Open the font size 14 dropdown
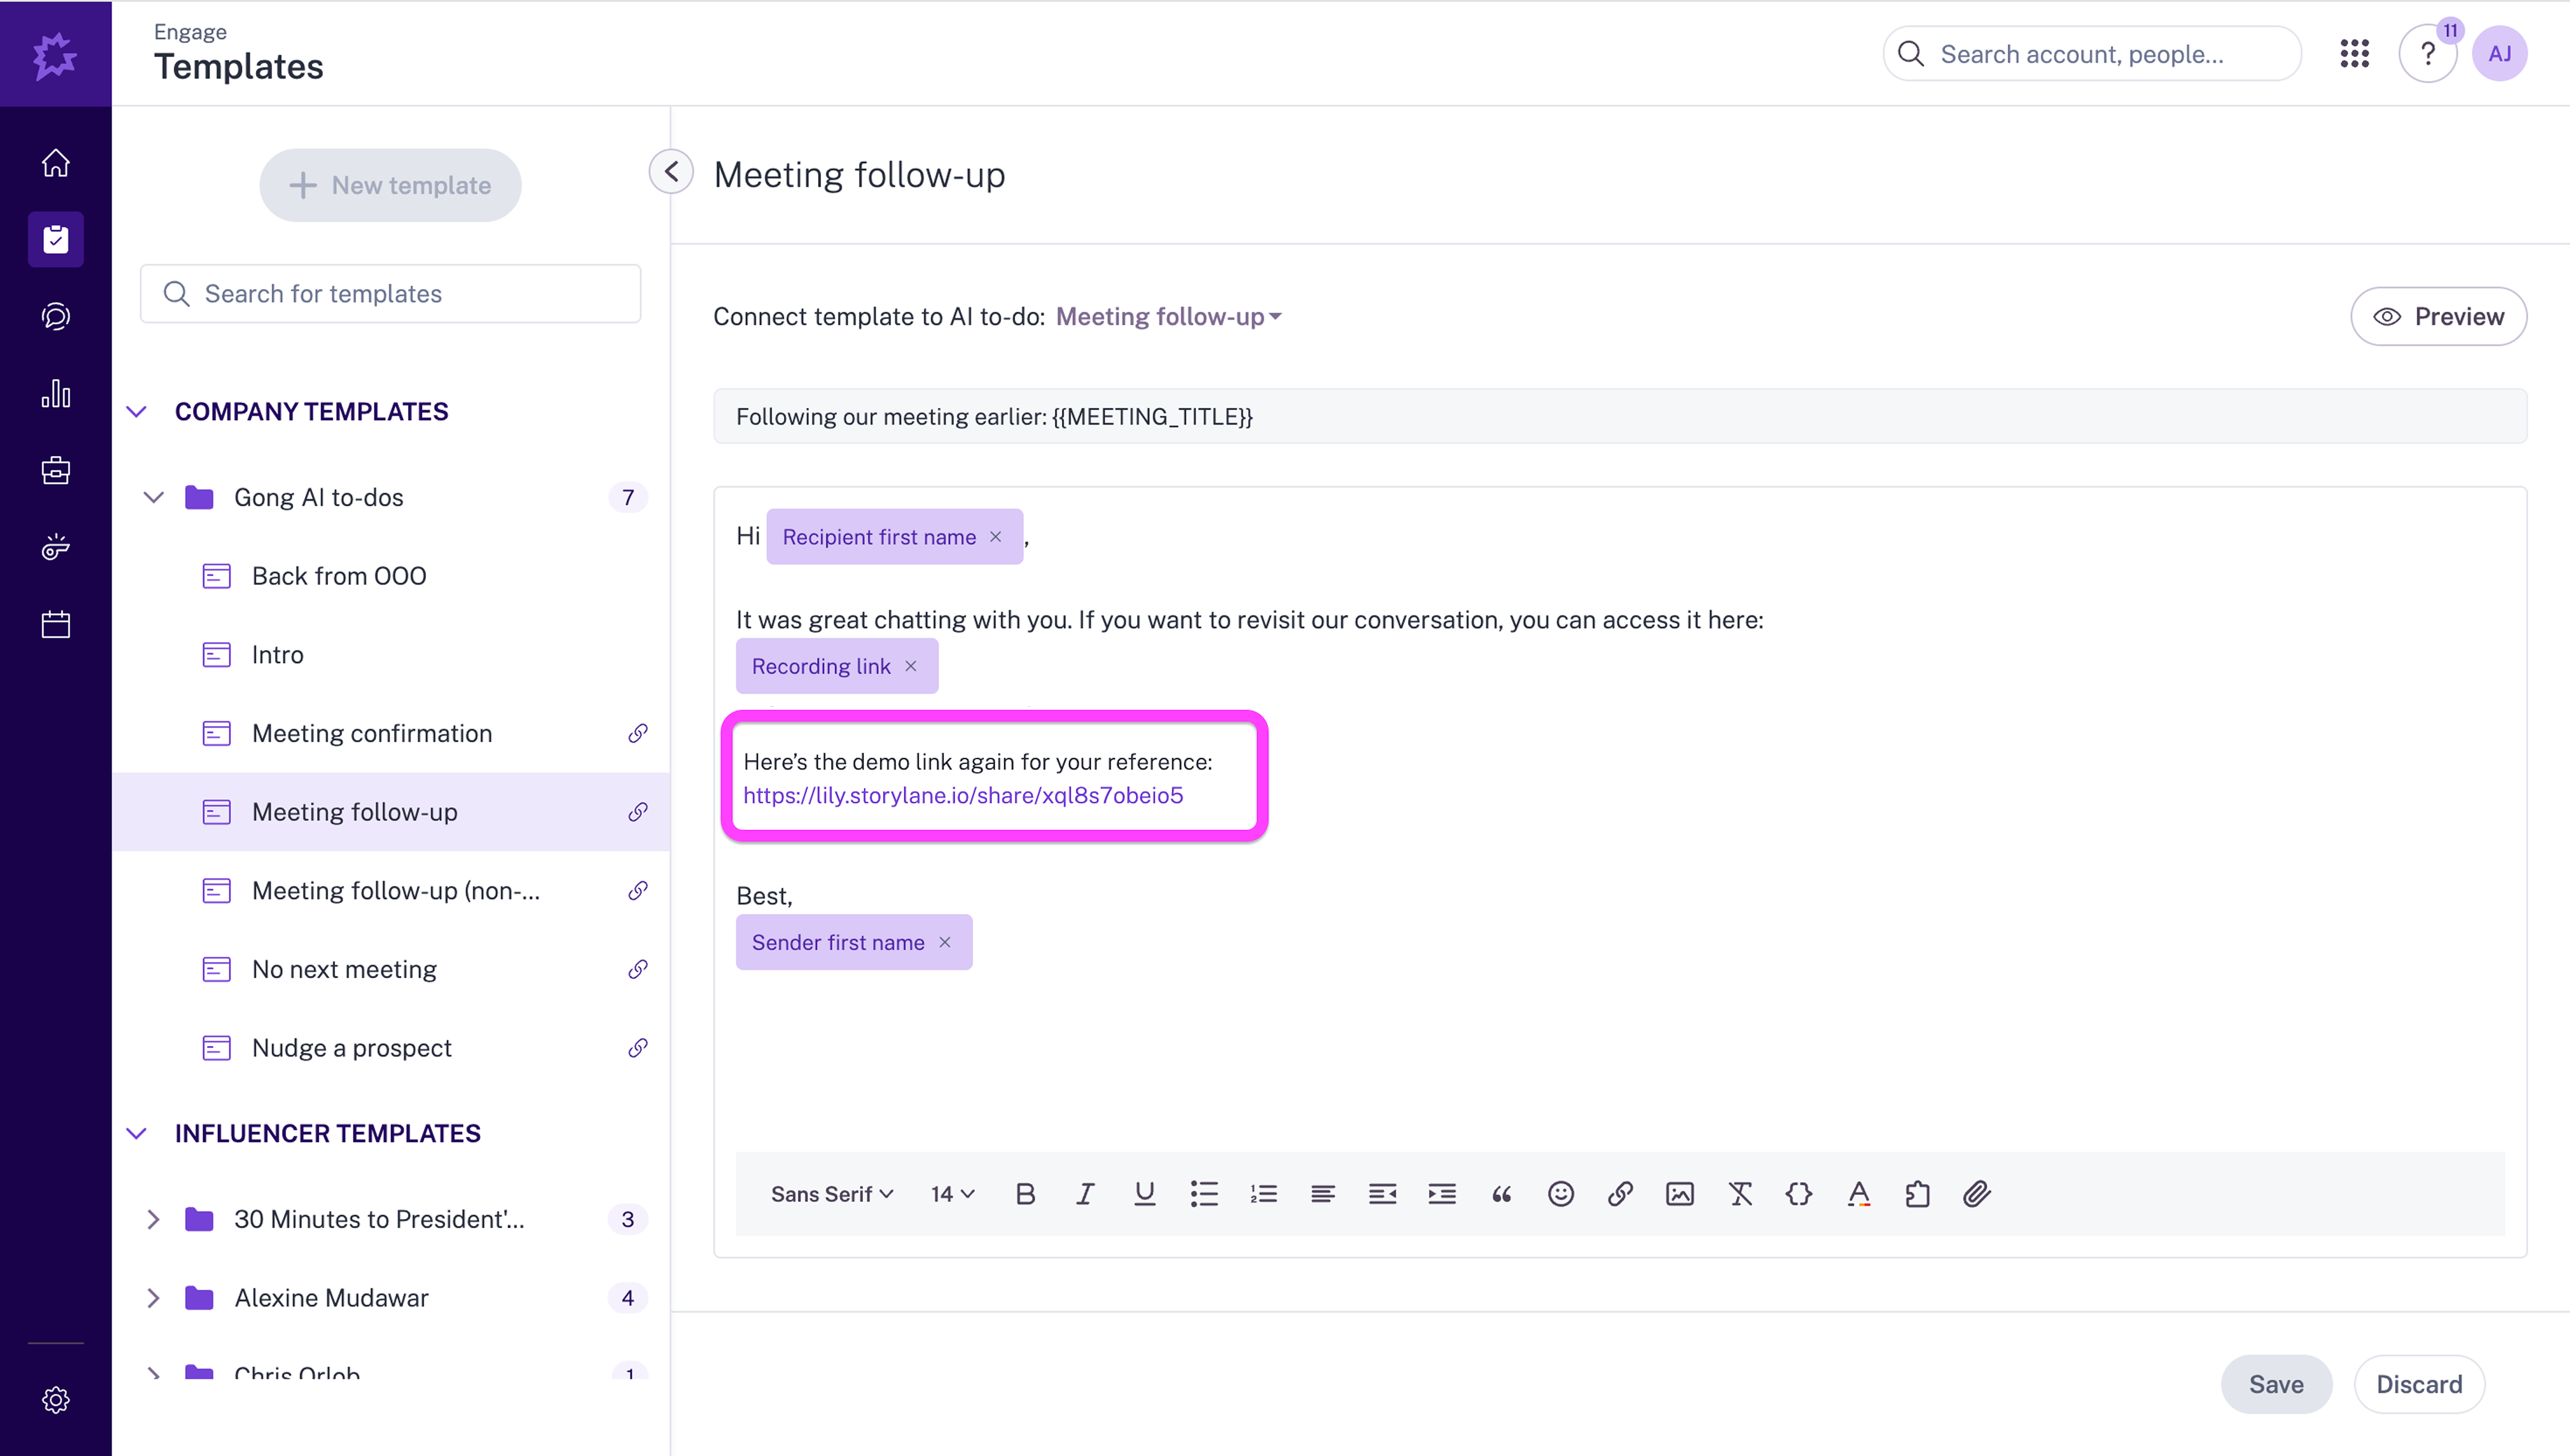The image size is (2570, 1456). (952, 1194)
